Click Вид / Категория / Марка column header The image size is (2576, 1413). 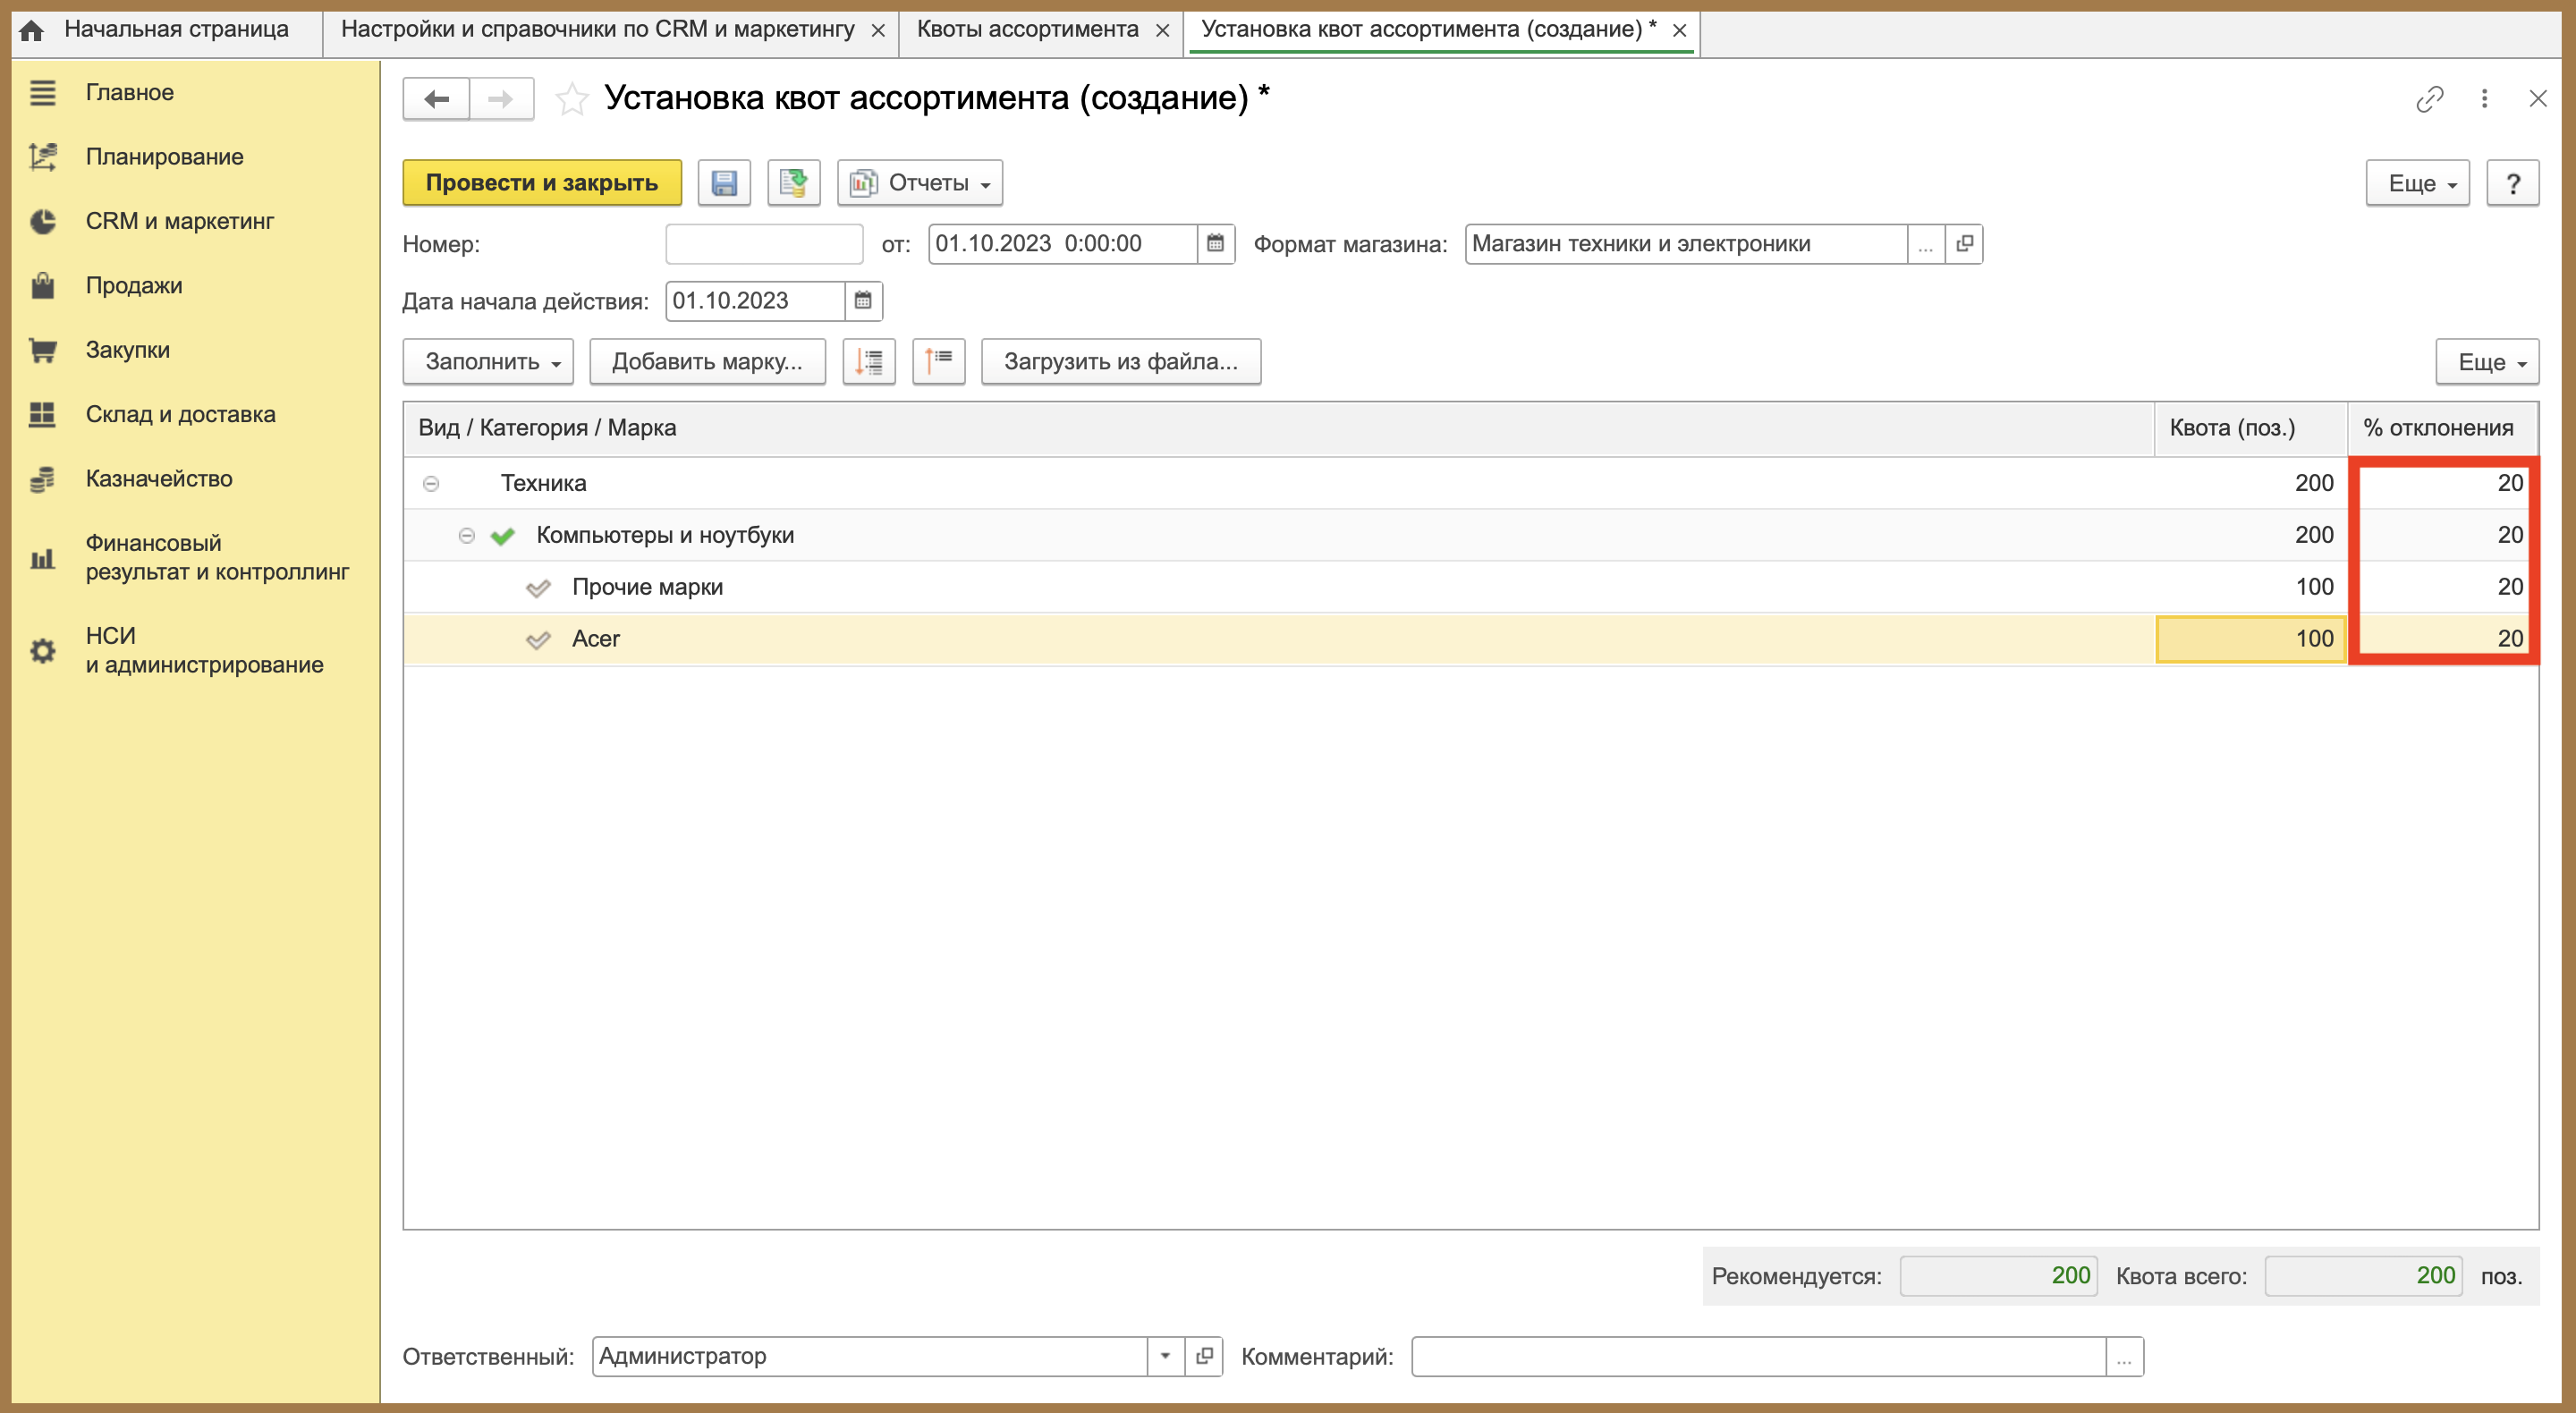click(x=1278, y=429)
